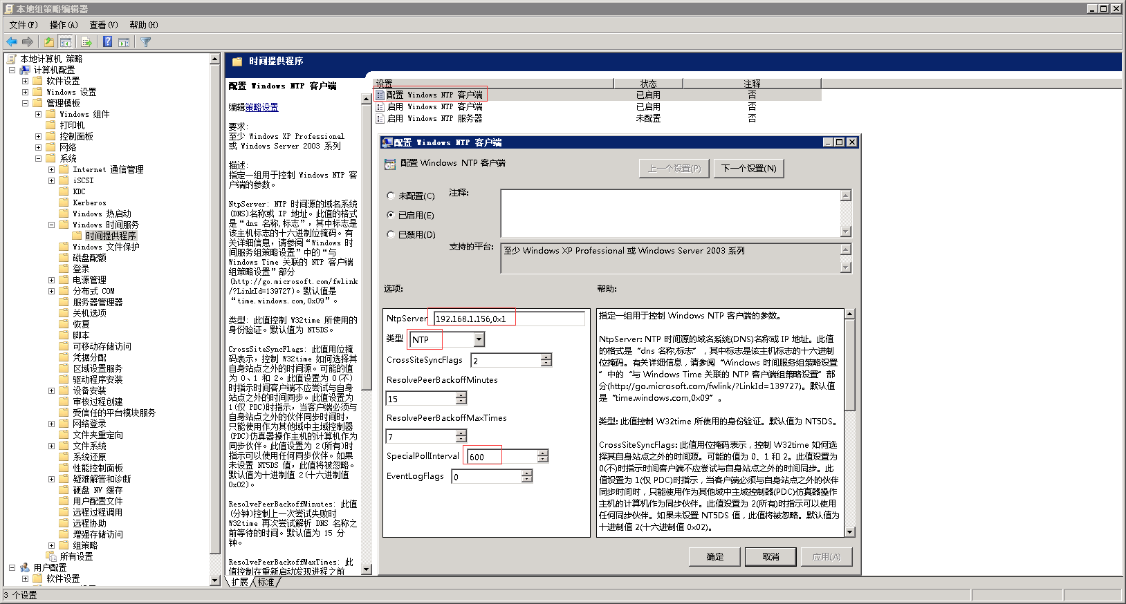Expand the Windows 设置 tree node
The width and height of the screenshot is (1126, 604).
[25, 92]
